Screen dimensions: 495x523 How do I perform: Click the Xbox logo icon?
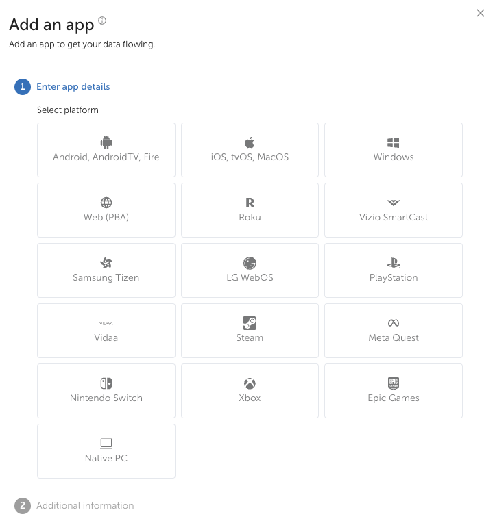[250, 383]
